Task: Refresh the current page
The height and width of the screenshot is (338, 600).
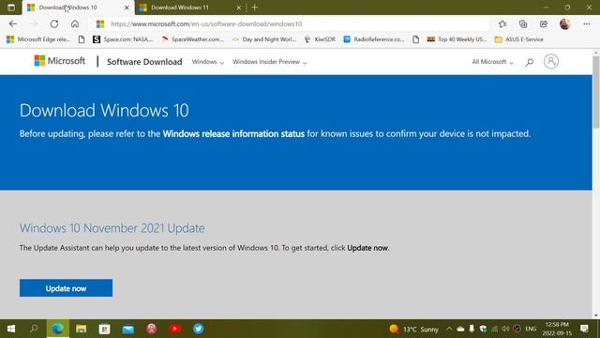Action: [x=54, y=23]
